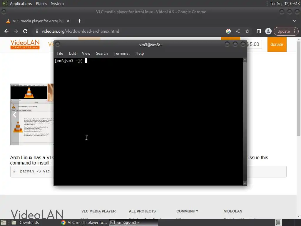The image size is (301, 226).
Task: Open the terminal View menu
Action: 86,54
